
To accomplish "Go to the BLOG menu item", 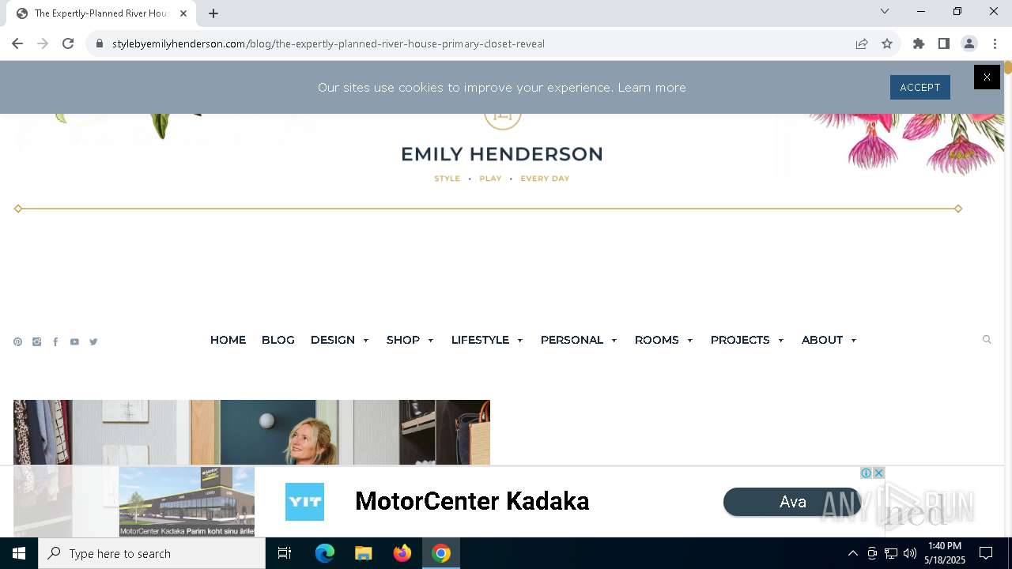I will click(278, 340).
